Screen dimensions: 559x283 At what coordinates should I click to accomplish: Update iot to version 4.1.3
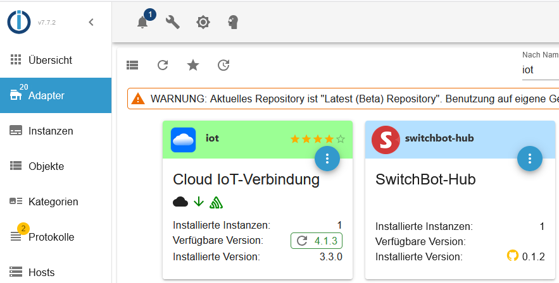(317, 241)
